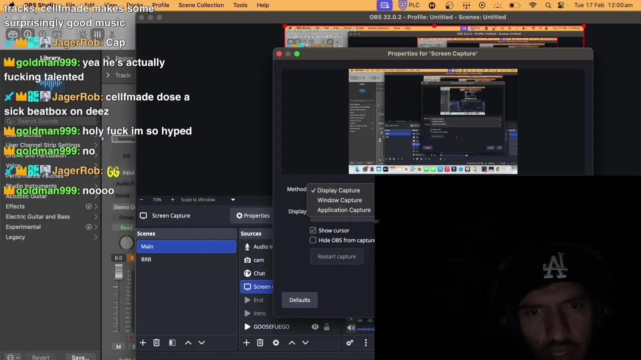Remove selected scene with trash icon

(156, 342)
